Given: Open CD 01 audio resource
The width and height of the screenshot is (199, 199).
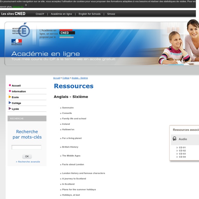Looking at the screenshot, I should pyautogui.click(x=182, y=148).
